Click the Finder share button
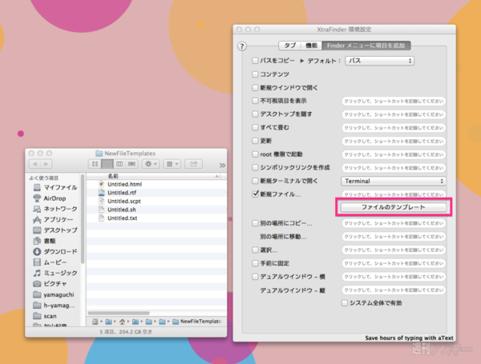Image resolution: width=481 pixels, height=364 pixels. pos(193,164)
